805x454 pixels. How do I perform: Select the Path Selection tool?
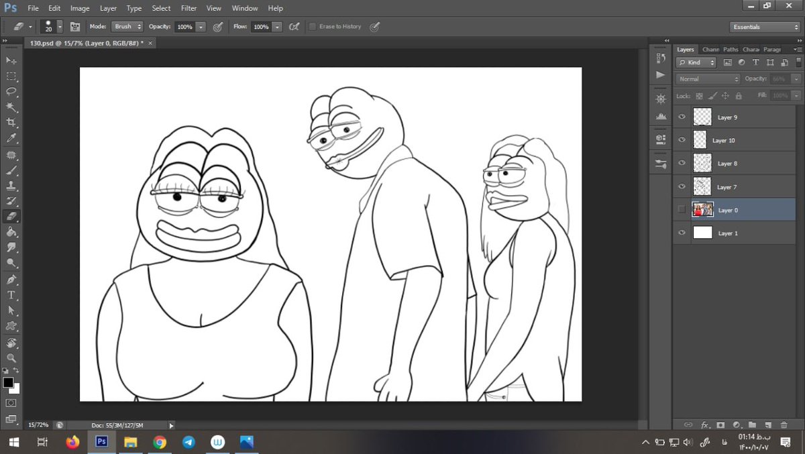click(x=11, y=310)
